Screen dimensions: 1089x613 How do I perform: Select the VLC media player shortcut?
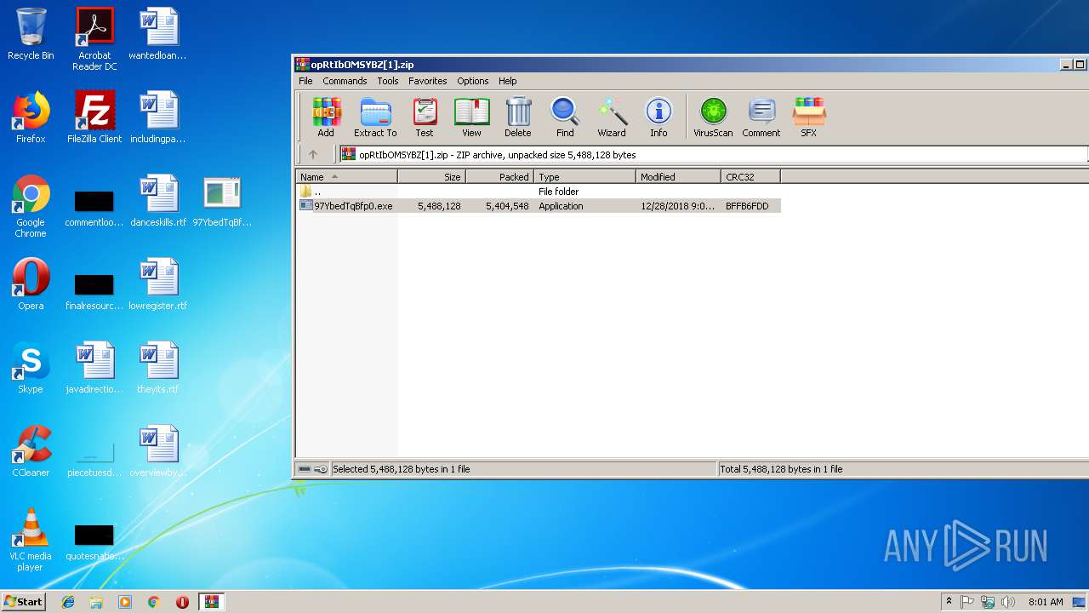tap(31, 540)
